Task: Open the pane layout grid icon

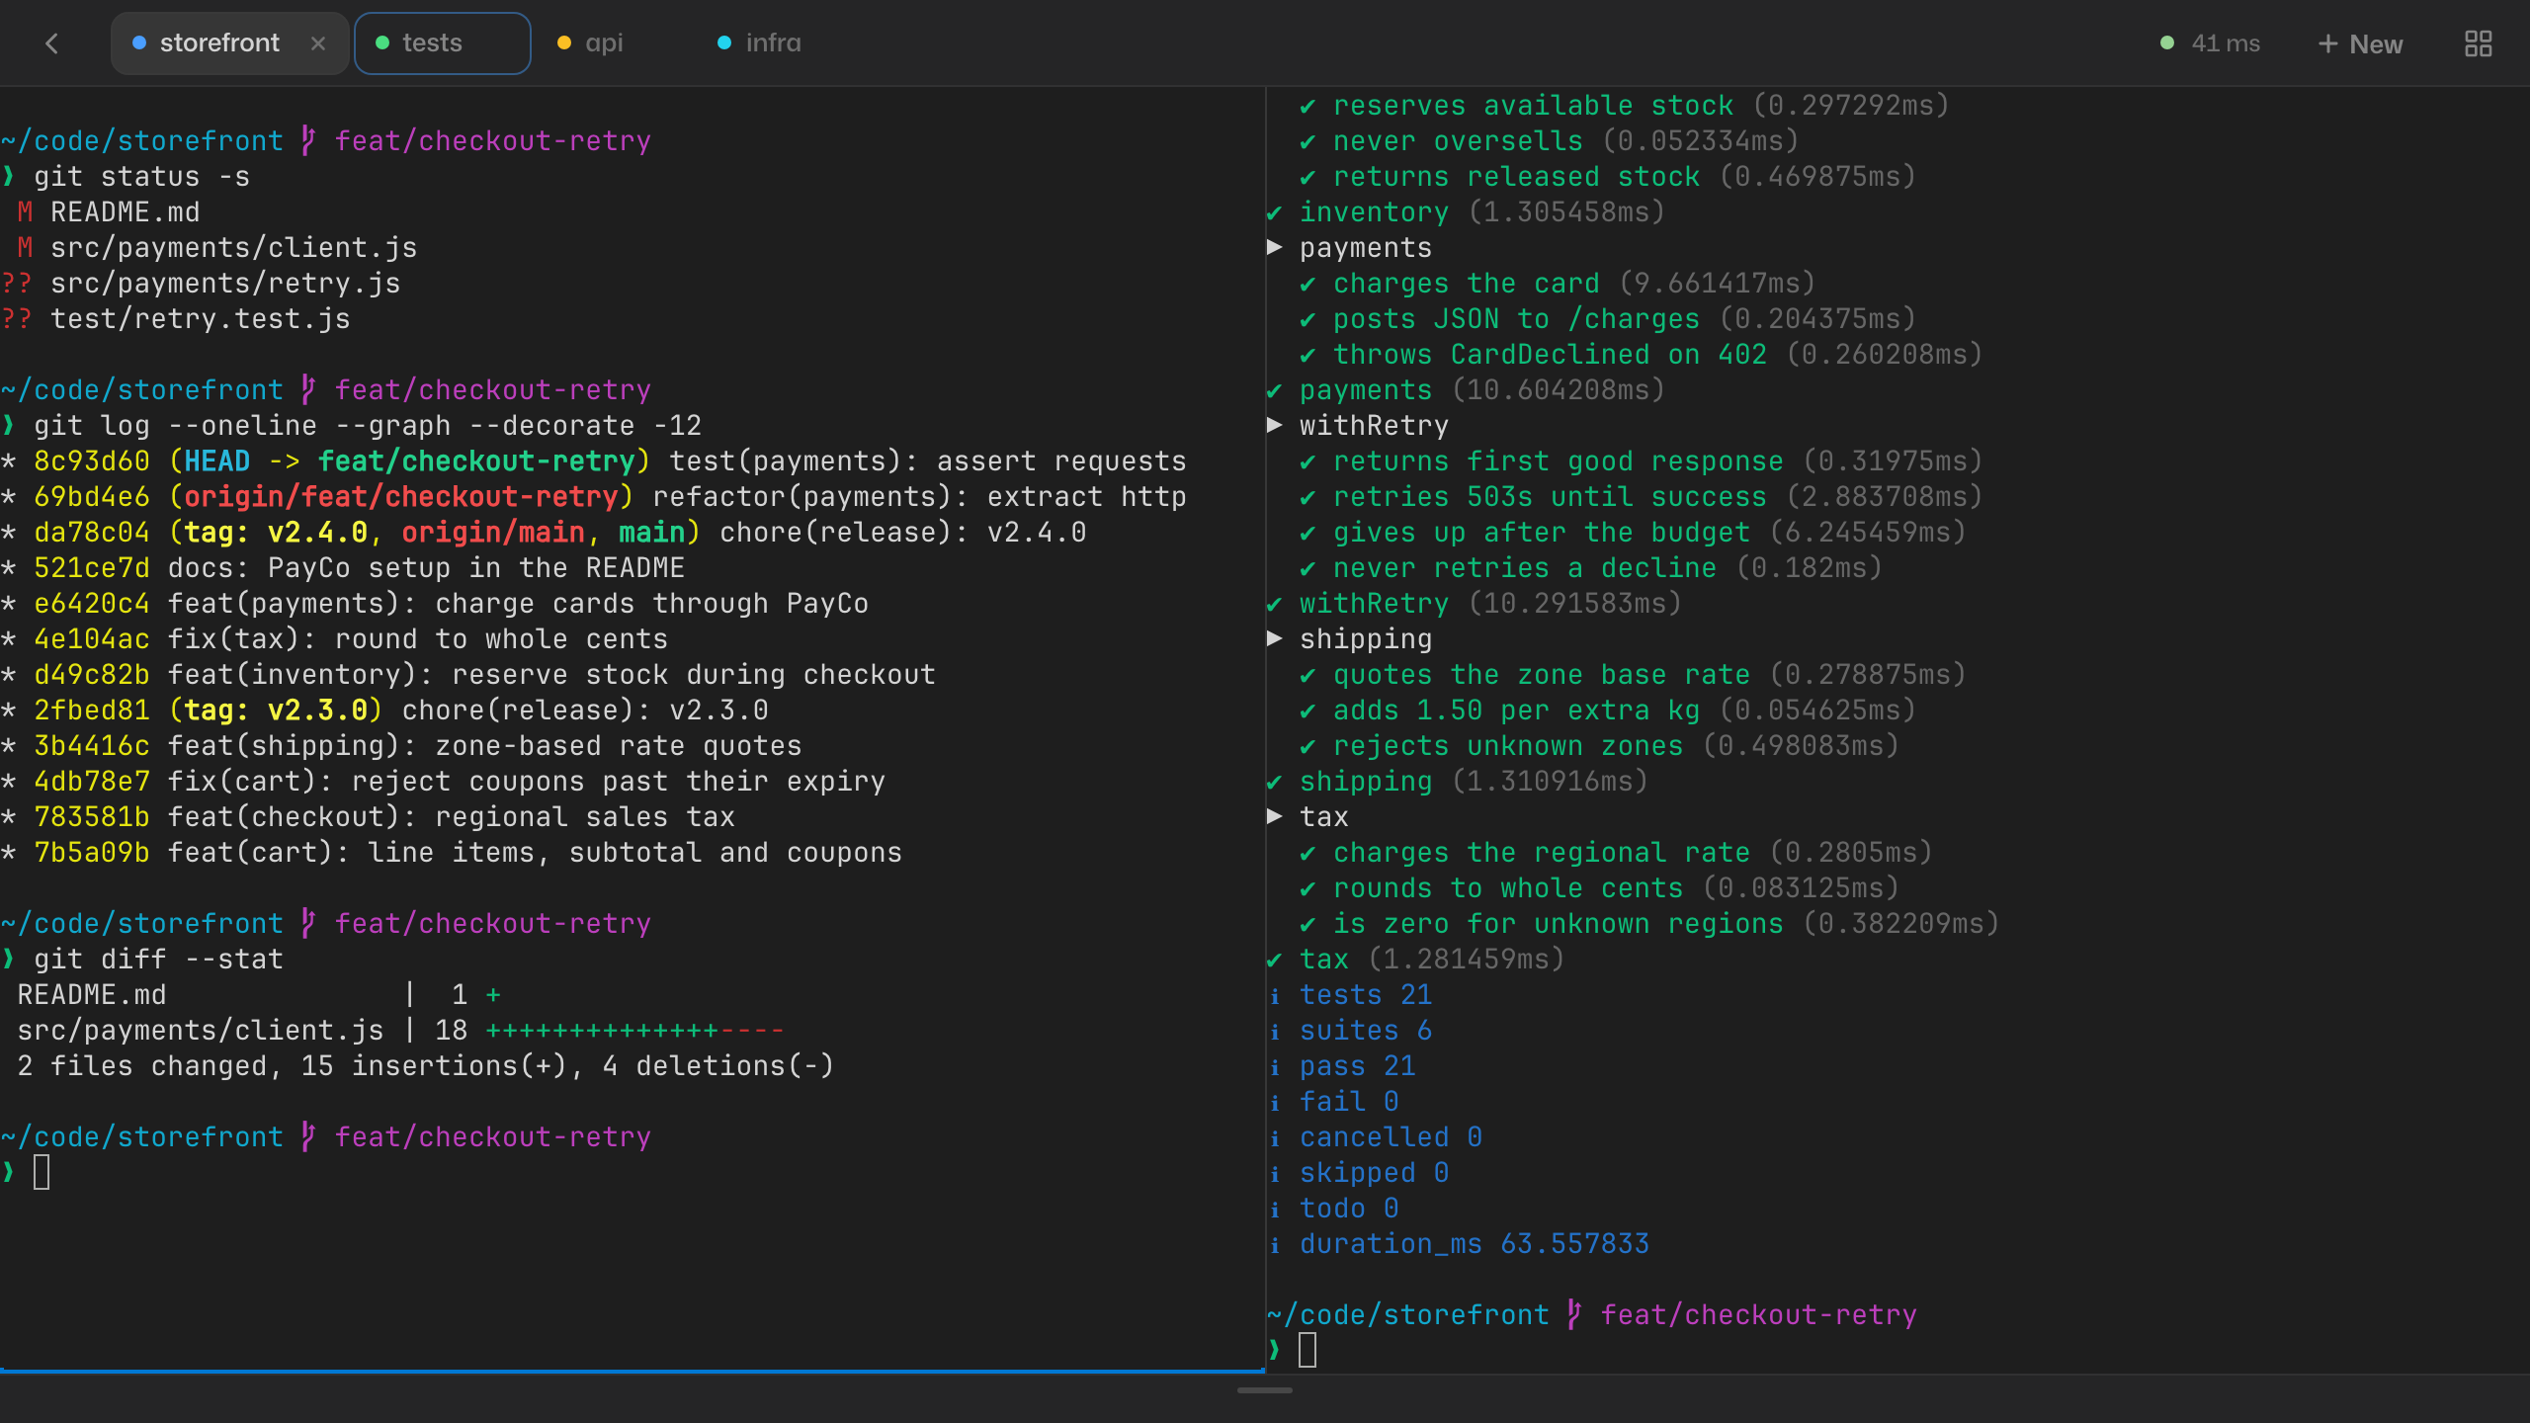Action: [2478, 43]
